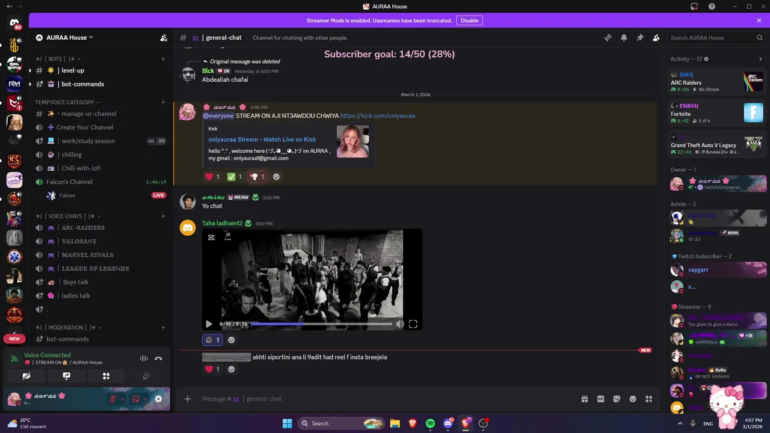The width and height of the screenshot is (770, 433).
Task: Open Activity settings gear
Action: (x=706, y=59)
